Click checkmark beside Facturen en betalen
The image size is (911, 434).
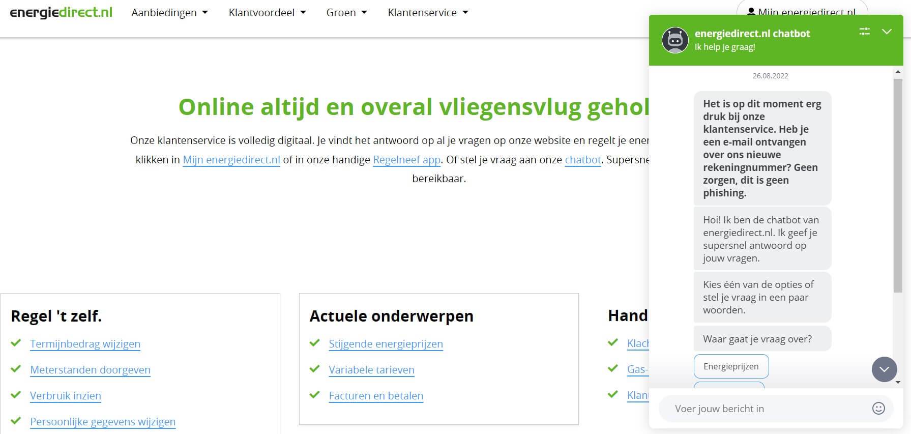tap(315, 395)
